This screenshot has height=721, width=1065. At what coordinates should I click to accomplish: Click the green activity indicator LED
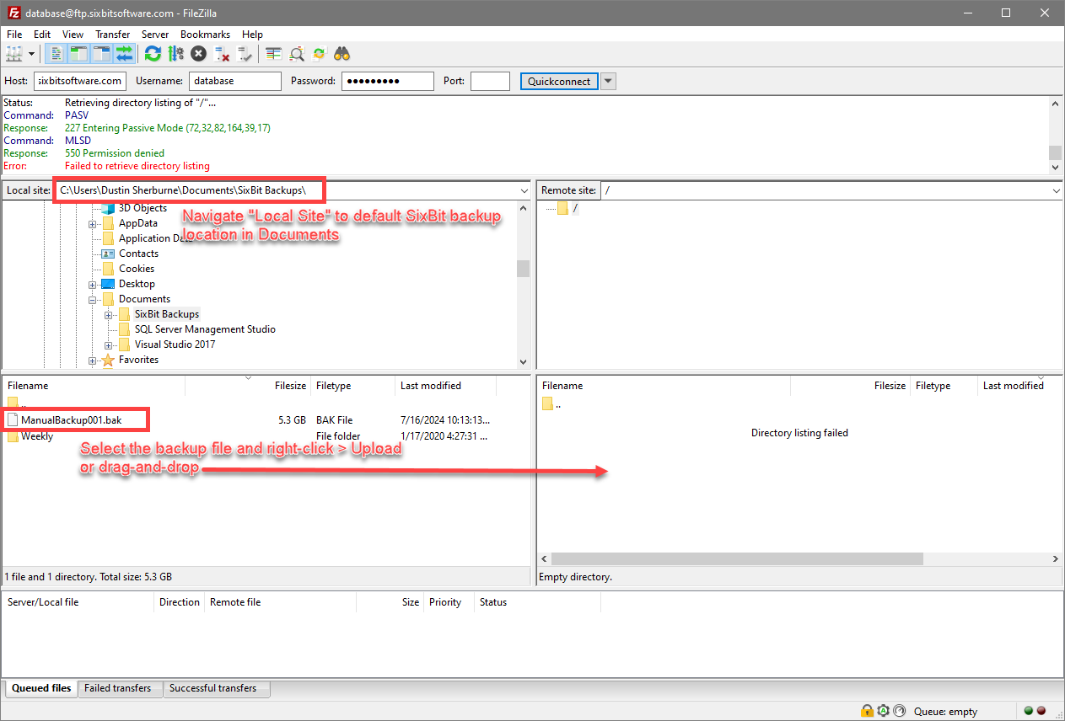point(1028,711)
